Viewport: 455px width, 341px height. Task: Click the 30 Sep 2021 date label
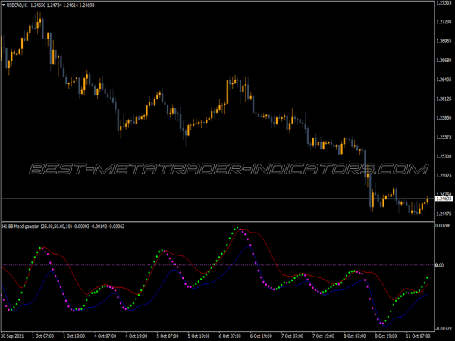pyautogui.click(x=12, y=336)
